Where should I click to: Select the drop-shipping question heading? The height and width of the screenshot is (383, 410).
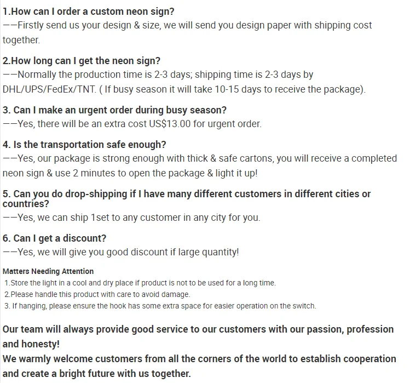tap(187, 199)
